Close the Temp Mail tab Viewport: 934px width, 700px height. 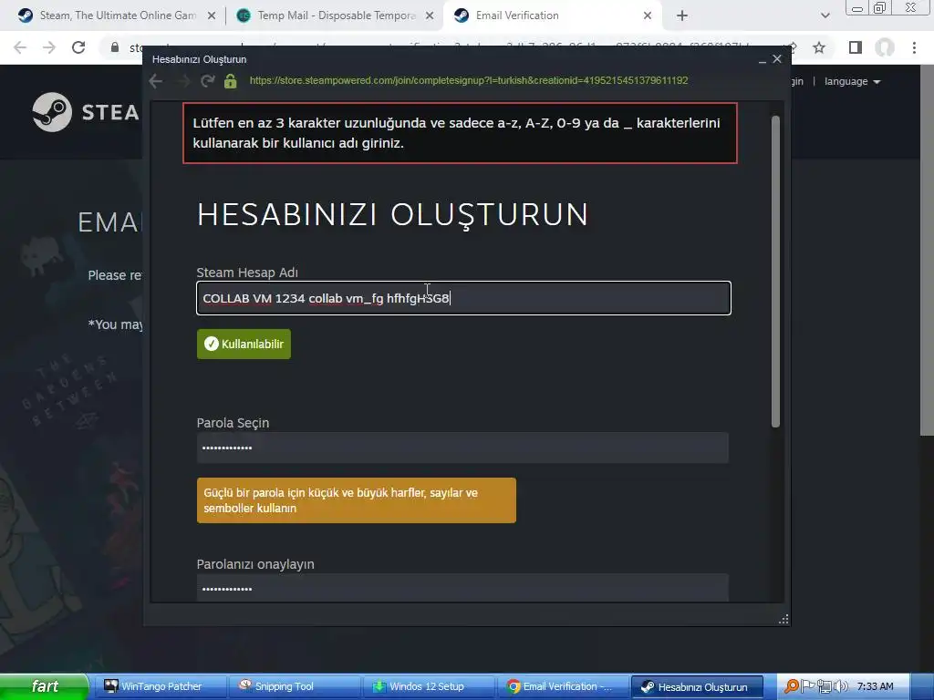pos(430,16)
